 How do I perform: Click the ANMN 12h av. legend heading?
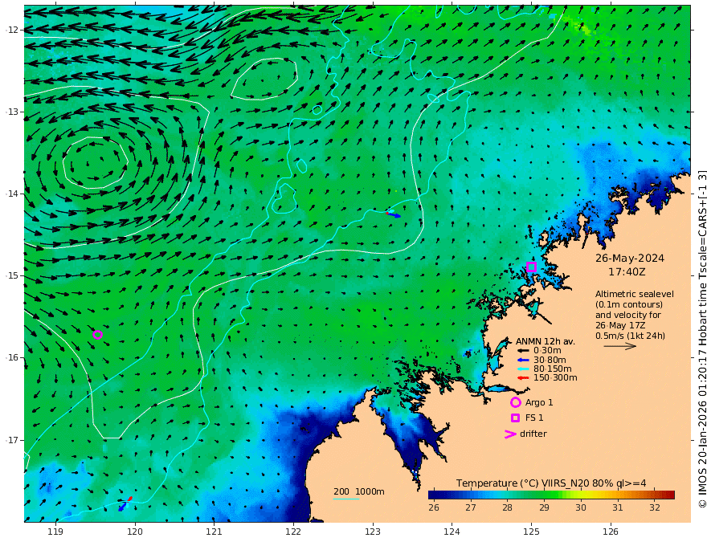click(x=546, y=341)
